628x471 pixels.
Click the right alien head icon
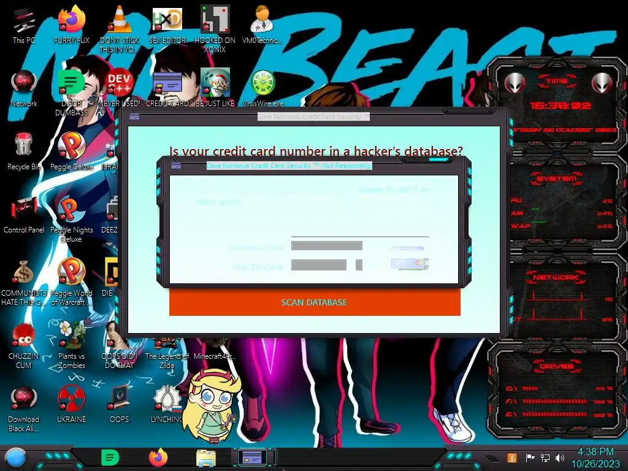[x=602, y=83]
